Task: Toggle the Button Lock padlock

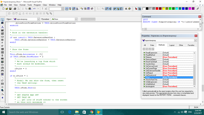Action: (2, 97)
